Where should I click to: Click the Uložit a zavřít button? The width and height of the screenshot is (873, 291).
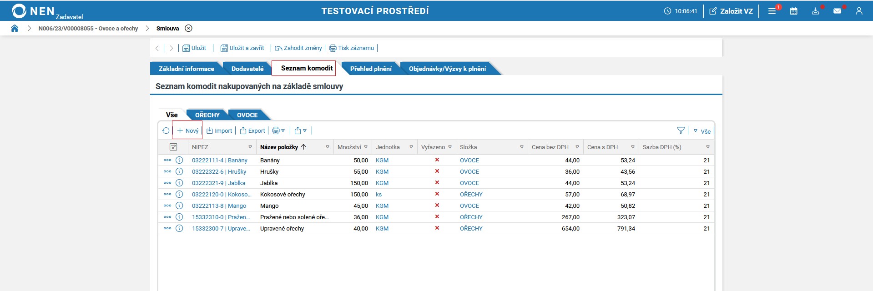[x=242, y=48]
